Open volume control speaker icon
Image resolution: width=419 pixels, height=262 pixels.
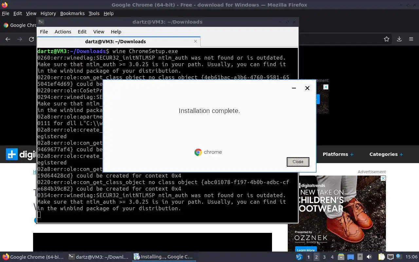point(369,257)
